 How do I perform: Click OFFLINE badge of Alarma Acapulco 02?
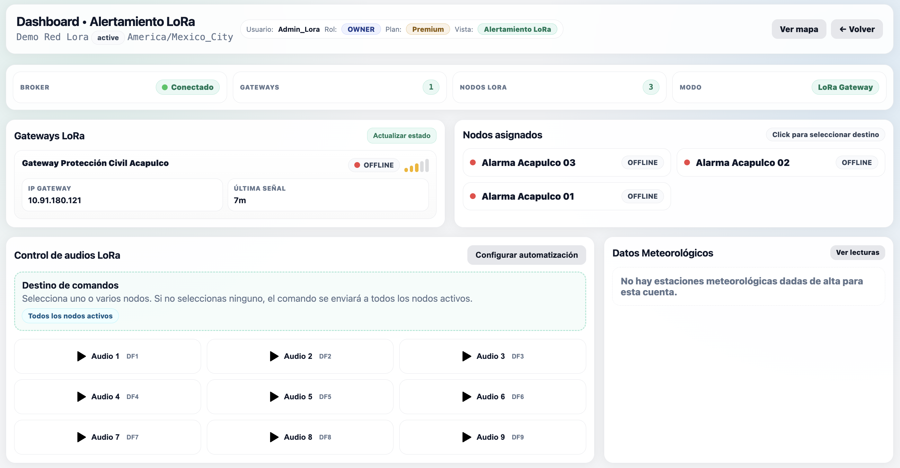[856, 163]
